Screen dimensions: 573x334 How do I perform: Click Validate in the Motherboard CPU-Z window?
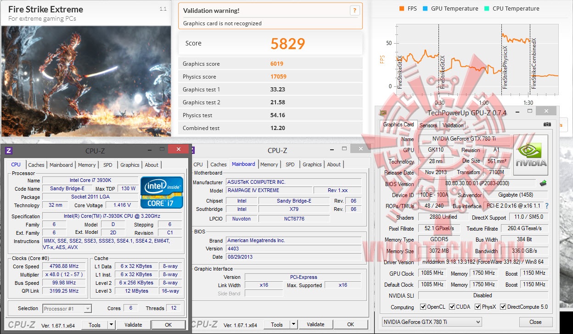tap(315, 324)
